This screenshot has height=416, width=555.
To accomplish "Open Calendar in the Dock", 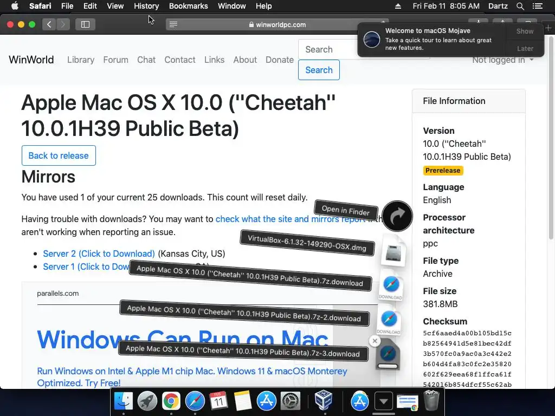I will 218,401.
